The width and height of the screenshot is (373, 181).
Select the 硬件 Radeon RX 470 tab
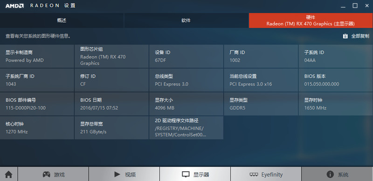coord(311,20)
